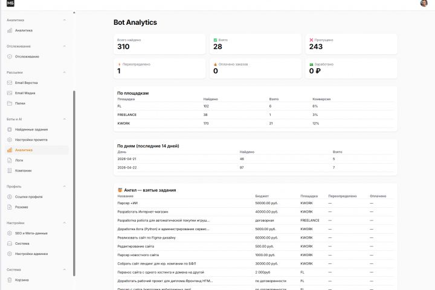This screenshot has width=435, height=290.
Task: Click the Ссылки профиля icon
Action: [x=10, y=197]
